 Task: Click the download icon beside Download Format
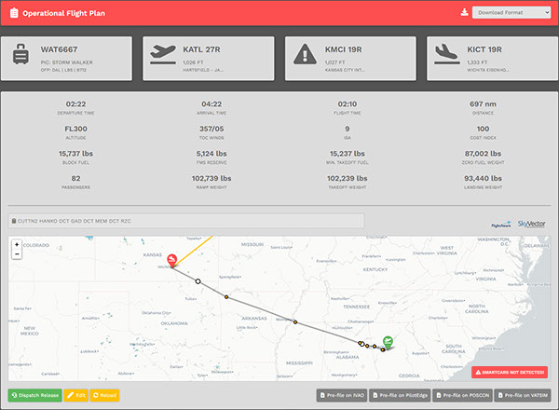point(464,12)
